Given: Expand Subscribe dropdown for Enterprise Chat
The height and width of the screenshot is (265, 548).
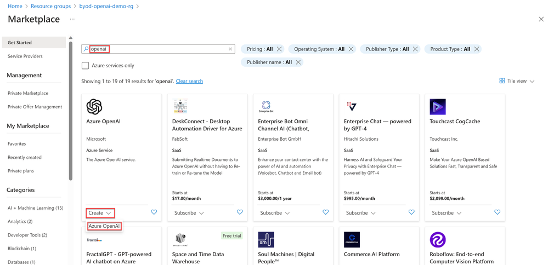Looking at the screenshot, I should (x=361, y=212).
